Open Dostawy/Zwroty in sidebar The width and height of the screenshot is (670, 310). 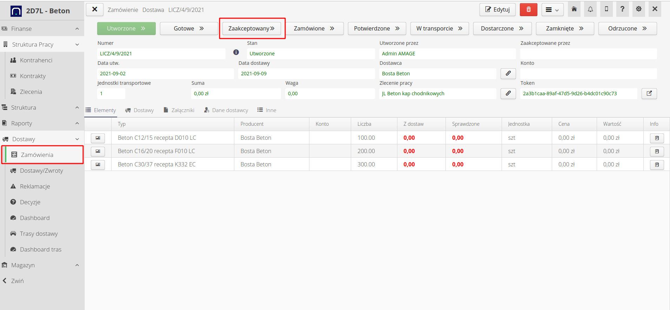click(41, 171)
